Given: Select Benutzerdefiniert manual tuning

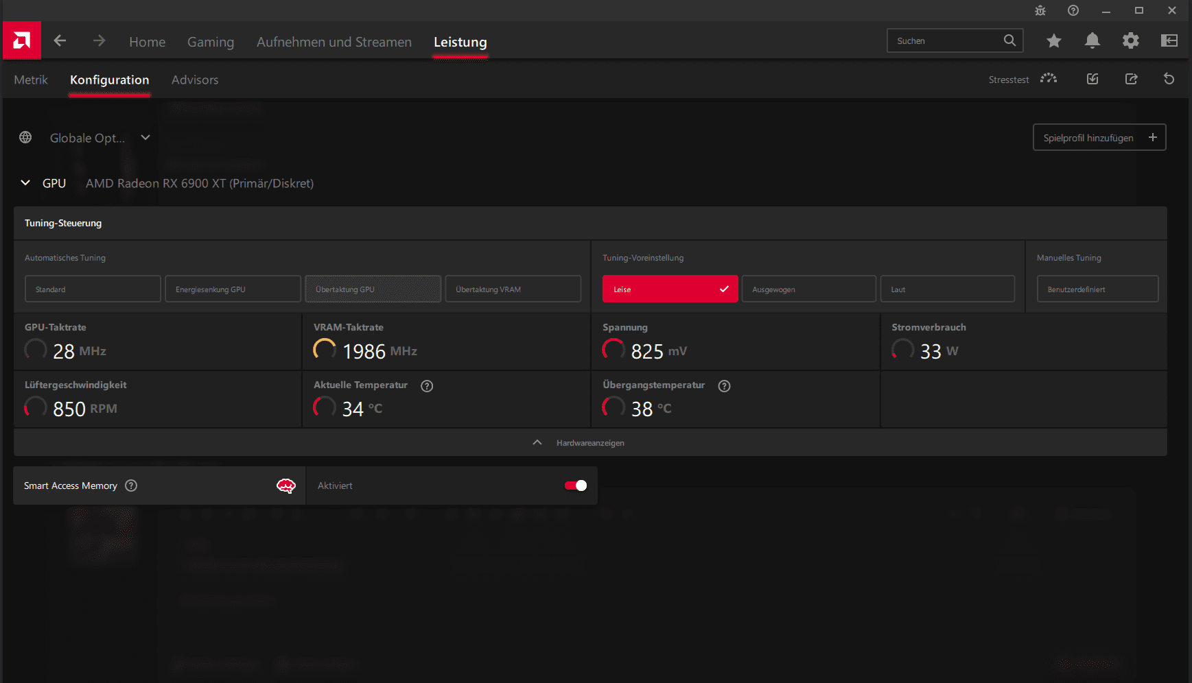Looking at the screenshot, I should [1098, 289].
